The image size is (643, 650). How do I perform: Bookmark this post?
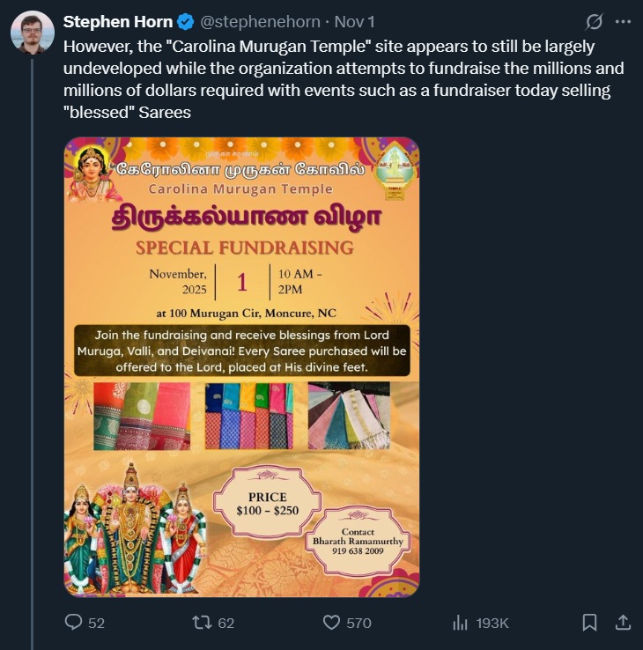pos(589,623)
